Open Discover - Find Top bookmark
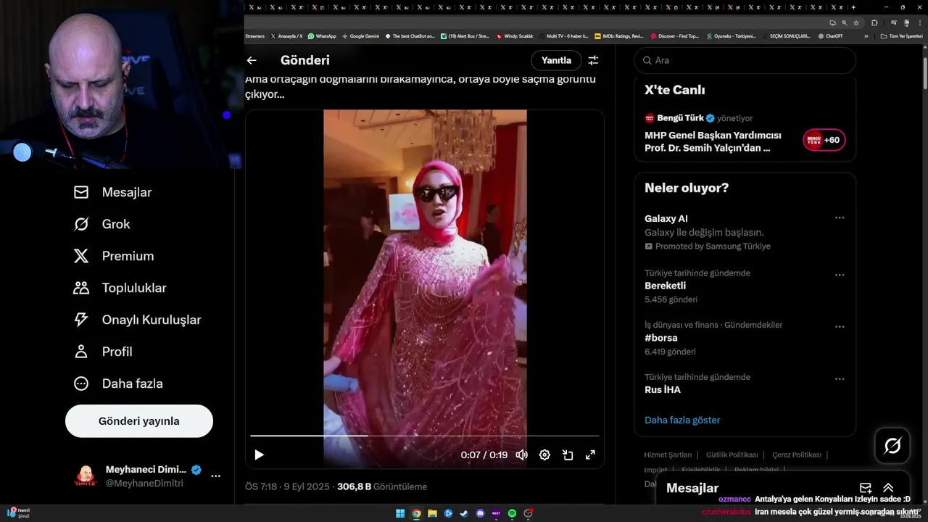The image size is (928, 522). 675,36
